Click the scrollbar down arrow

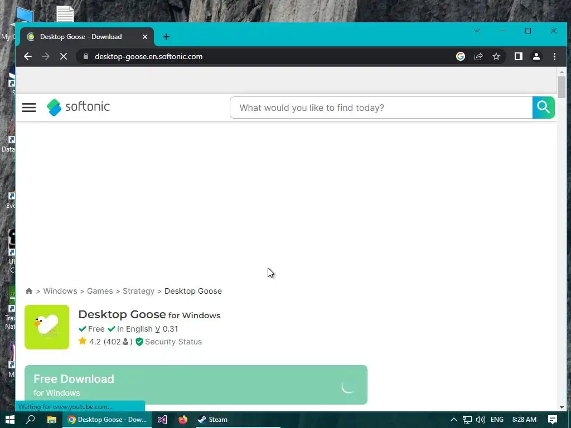562,407
